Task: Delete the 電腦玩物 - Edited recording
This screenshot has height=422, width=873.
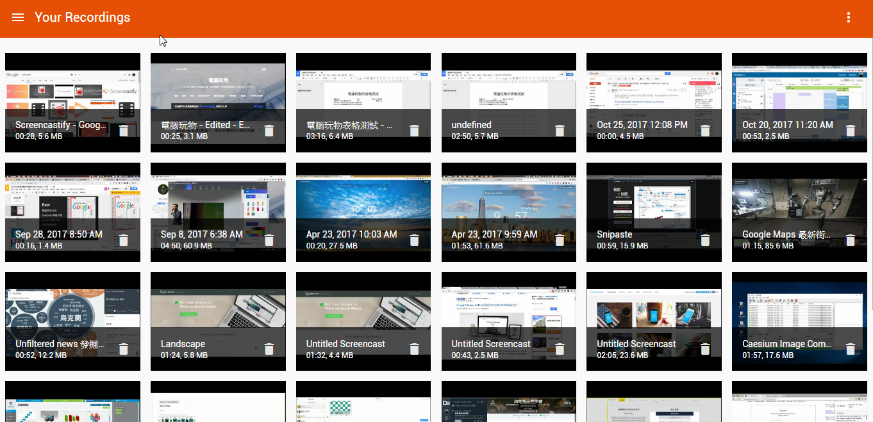Action: 269,131
